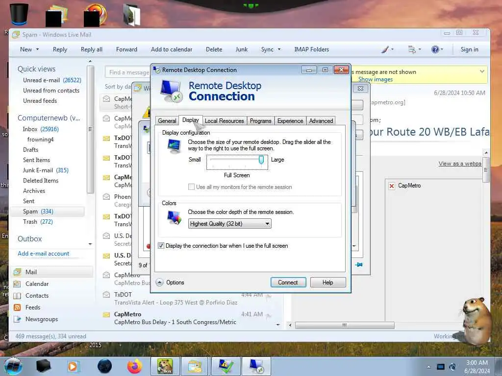Click the Display tab
This screenshot has height=376, width=502.
coord(191,120)
